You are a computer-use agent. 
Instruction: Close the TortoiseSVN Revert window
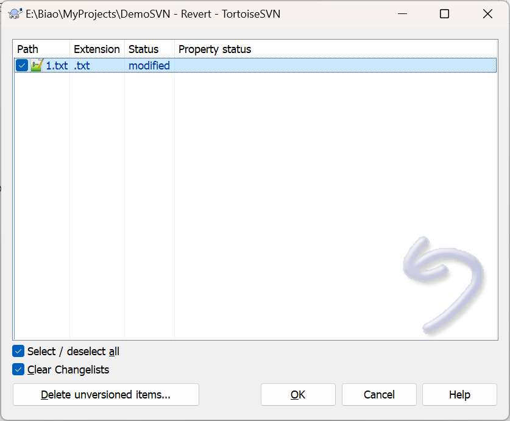point(487,14)
